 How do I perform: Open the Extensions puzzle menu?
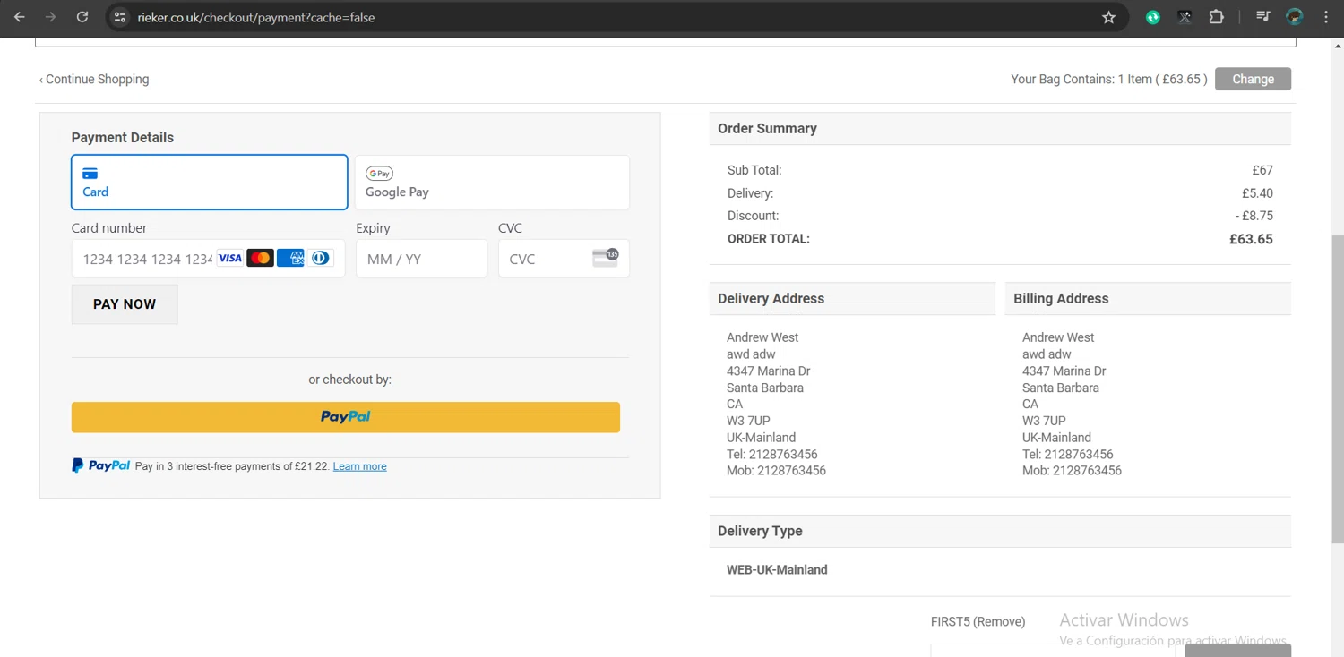click(1216, 17)
